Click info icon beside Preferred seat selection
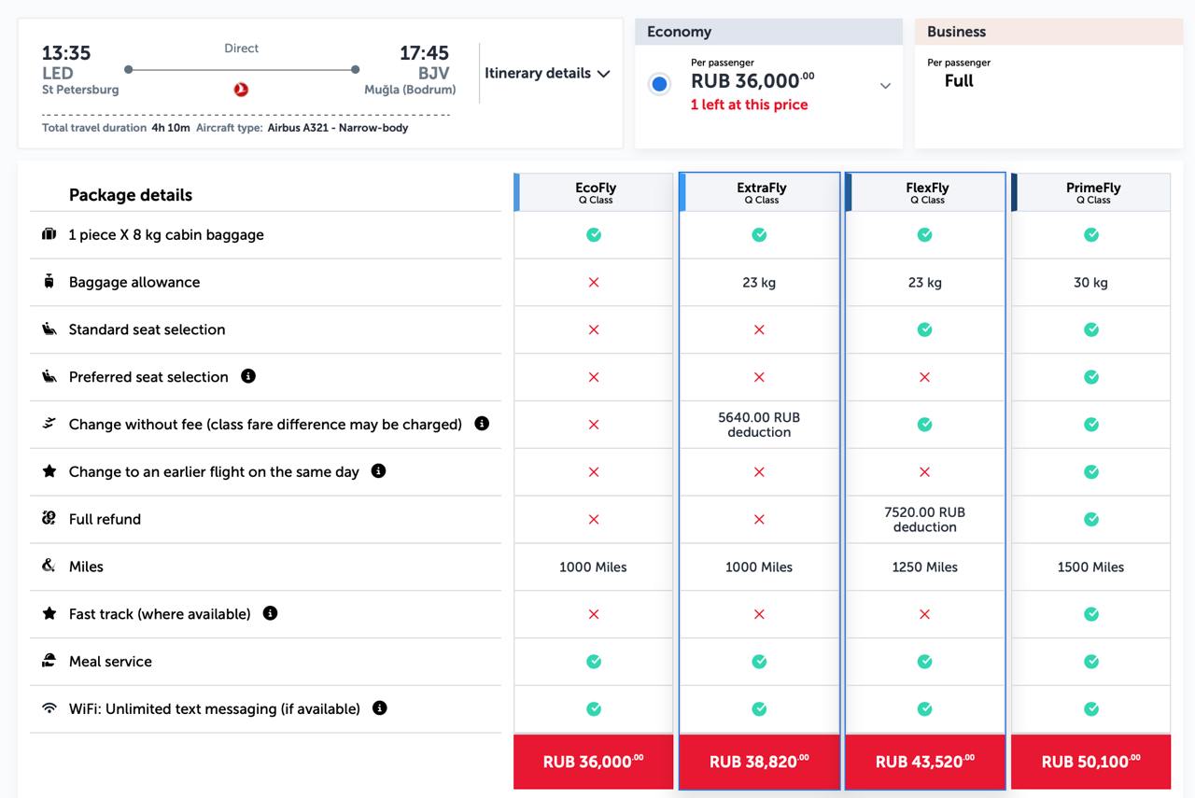 248,376
